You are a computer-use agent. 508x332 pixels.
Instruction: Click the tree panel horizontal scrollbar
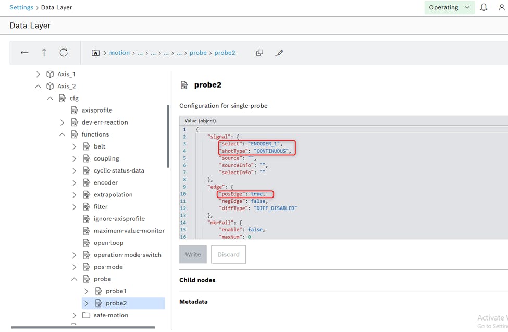coord(83,327)
